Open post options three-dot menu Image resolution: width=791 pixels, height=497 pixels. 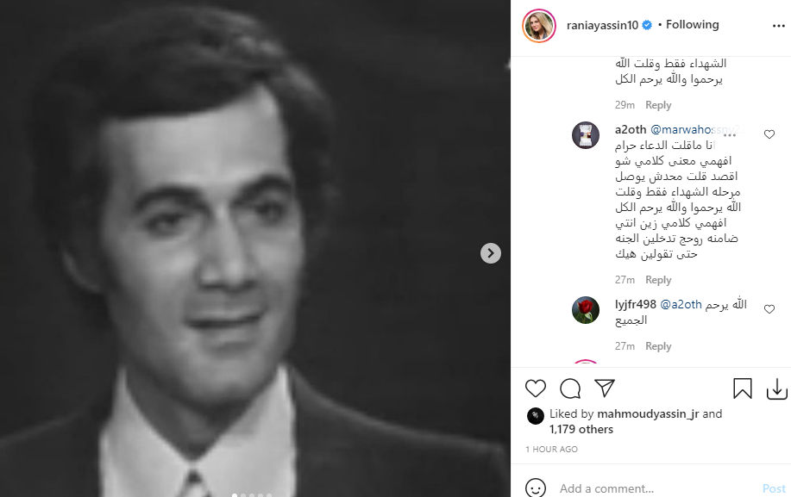click(778, 26)
